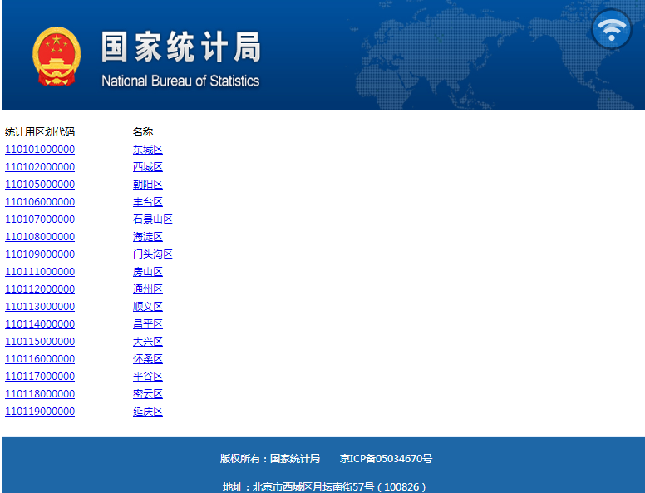Open the 房山区 link
Image resolution: width=645 pixels, height=493 pixels.
(148, 272)
